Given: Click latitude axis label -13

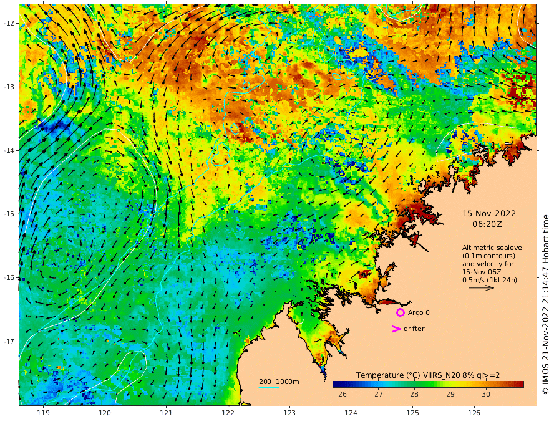Looking at the screenshot, I should pos(9,87).
